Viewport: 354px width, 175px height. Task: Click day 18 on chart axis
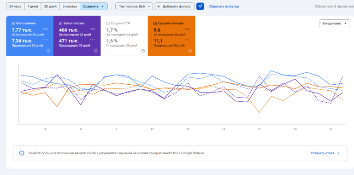point(224,129)
